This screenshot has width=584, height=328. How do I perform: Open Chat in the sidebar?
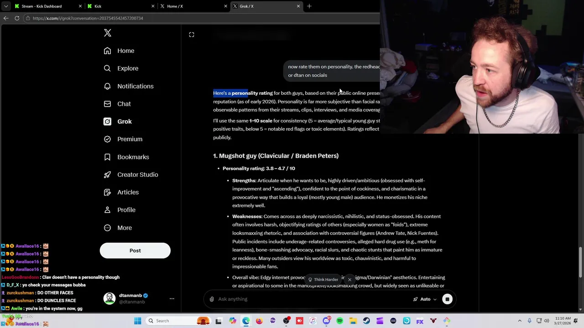click(117, 104)
